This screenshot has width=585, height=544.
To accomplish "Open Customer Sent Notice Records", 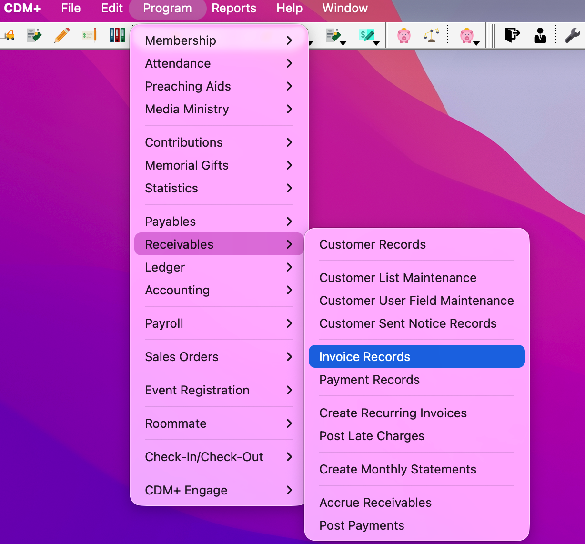I will coord(417,323).
